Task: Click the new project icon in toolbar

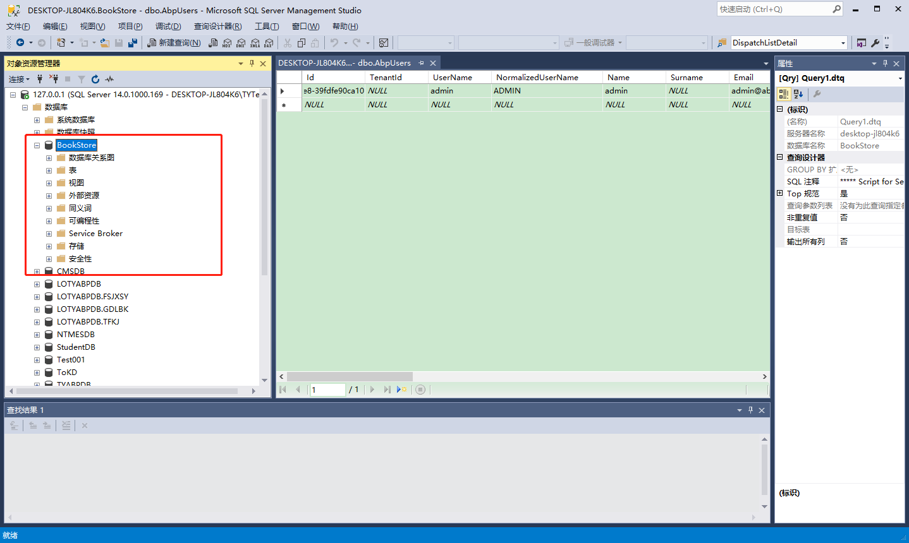Action: click(61, 42)
